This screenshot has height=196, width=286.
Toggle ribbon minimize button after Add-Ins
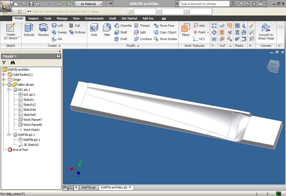tap(164, 19)
